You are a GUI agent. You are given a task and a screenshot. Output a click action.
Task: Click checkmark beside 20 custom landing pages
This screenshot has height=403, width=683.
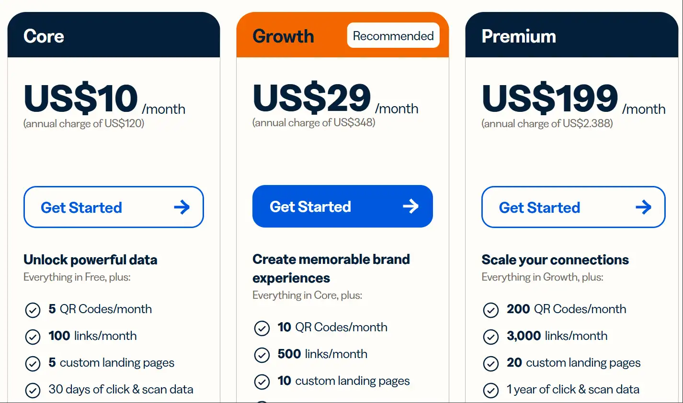click(490, 363)
